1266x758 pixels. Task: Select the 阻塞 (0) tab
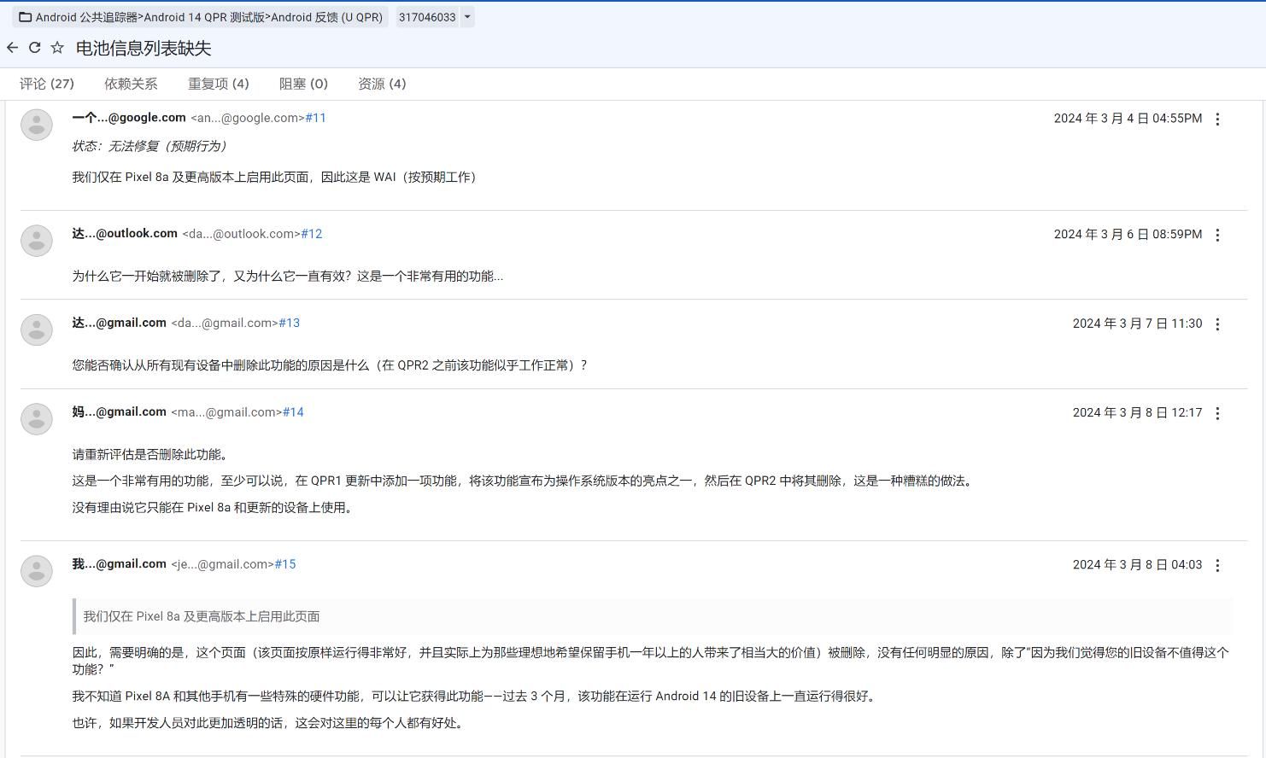(303, 84)
